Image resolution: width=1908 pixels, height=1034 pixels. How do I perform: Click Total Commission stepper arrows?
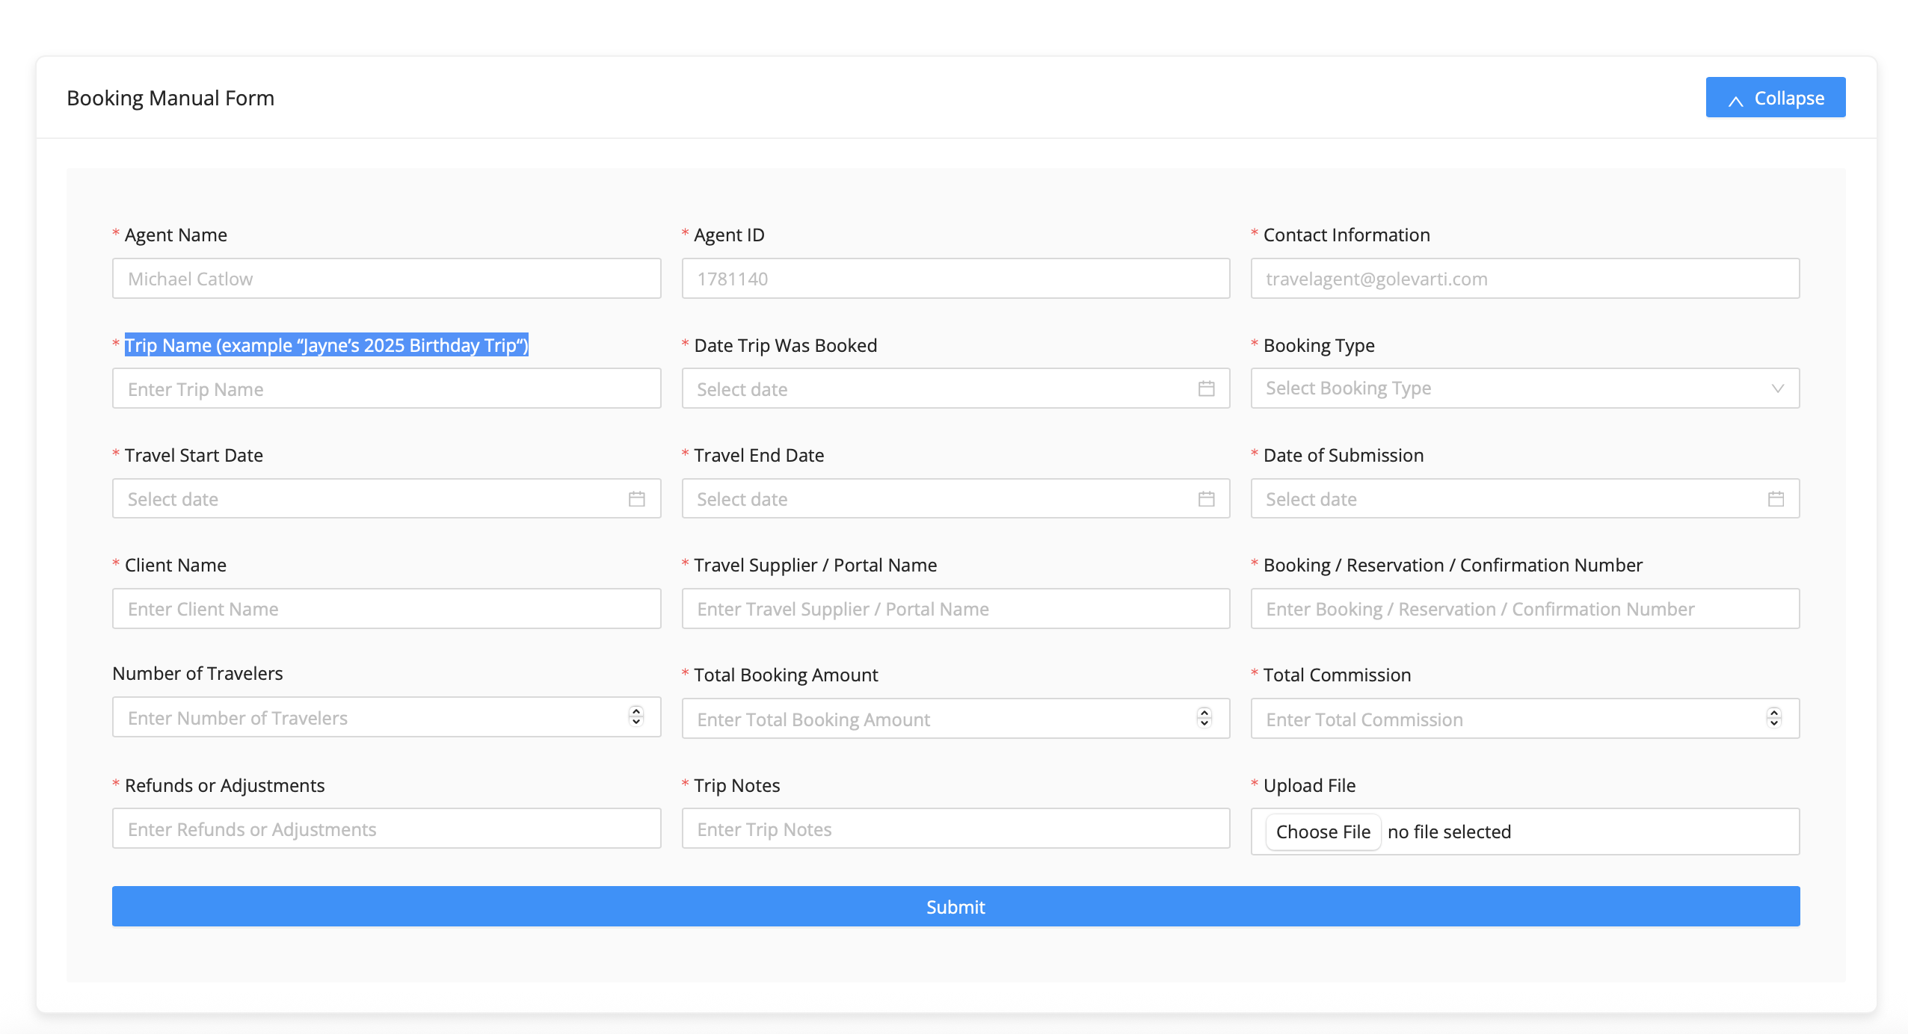[1774, 718]
